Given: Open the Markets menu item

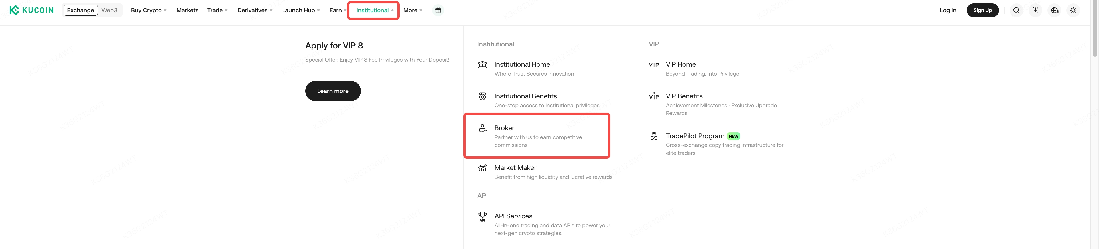Looking at the screenshot, I should pyautogui.click(x=187, y=10).
